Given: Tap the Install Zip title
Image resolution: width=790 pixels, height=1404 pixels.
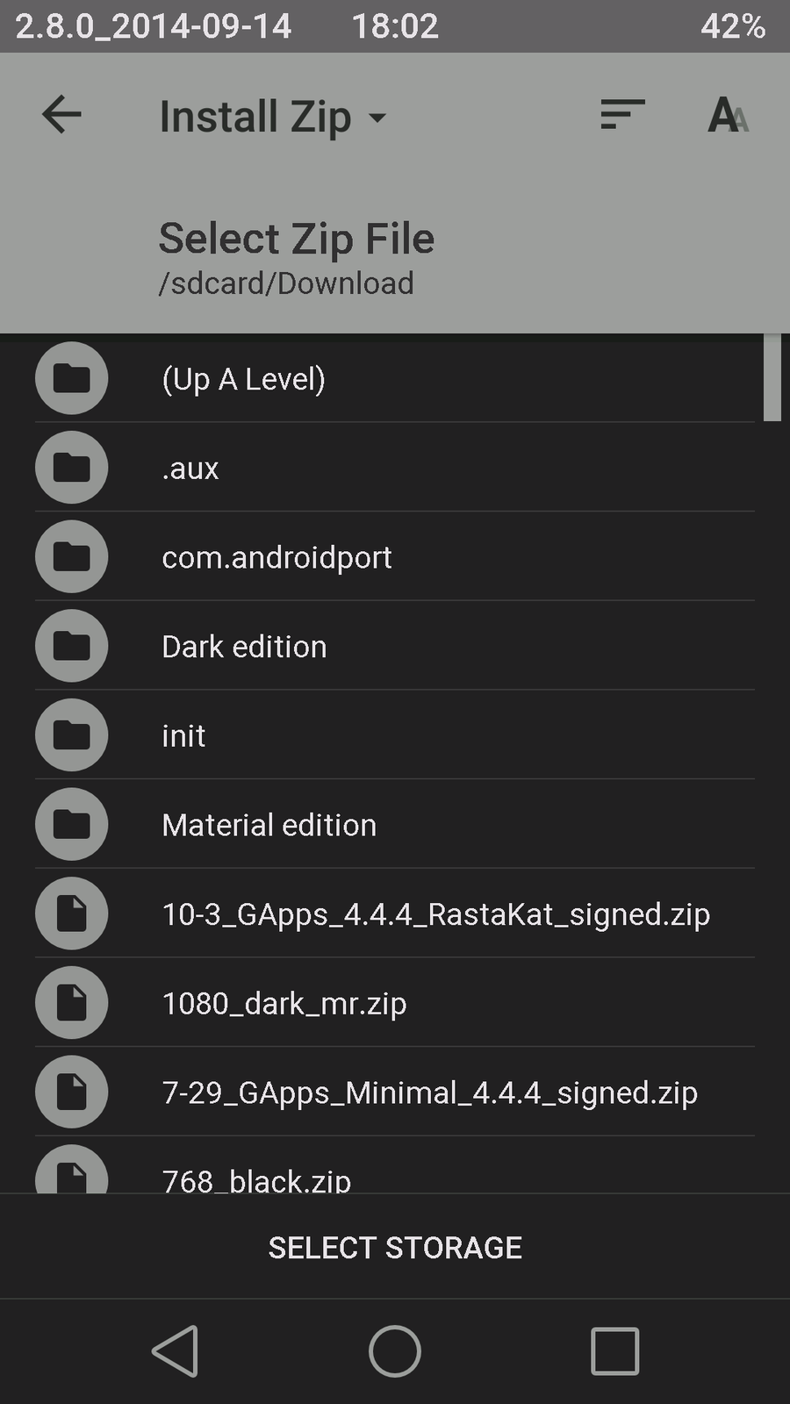Looking at the screenshot, I should click(x=255, y=117).
